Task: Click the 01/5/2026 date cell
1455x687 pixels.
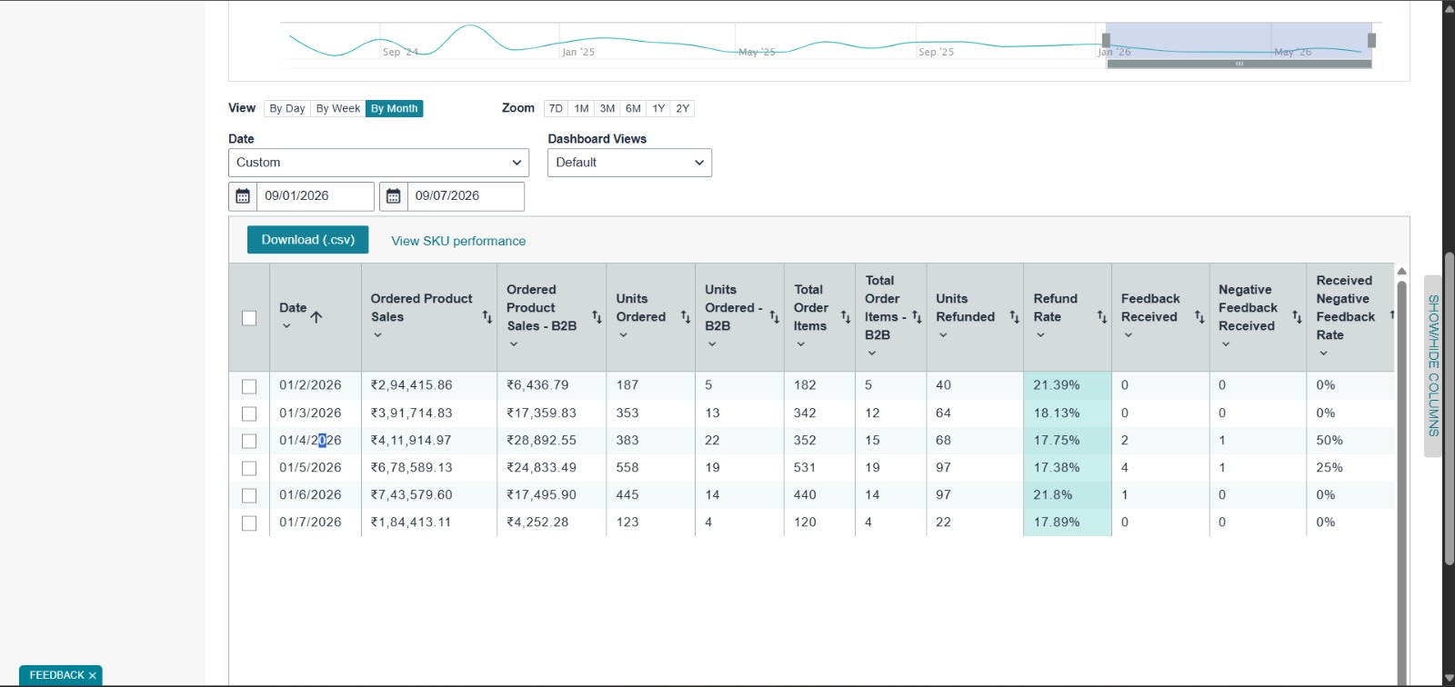Action: point(316,468)
